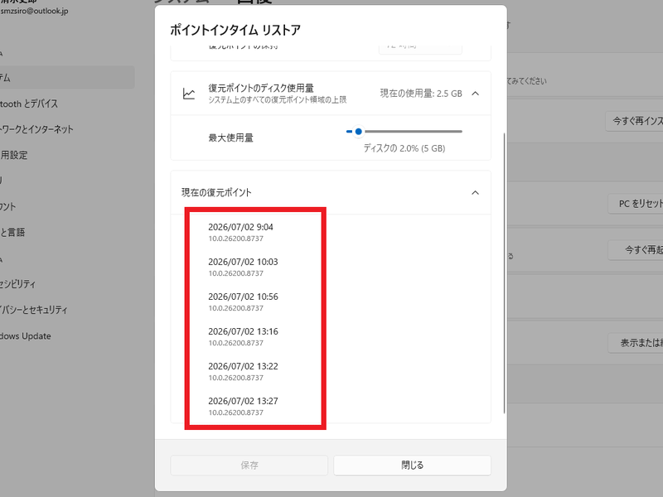Select restore point 2026/07/02 10:56
663x497 pixels.
coord(243,302)
